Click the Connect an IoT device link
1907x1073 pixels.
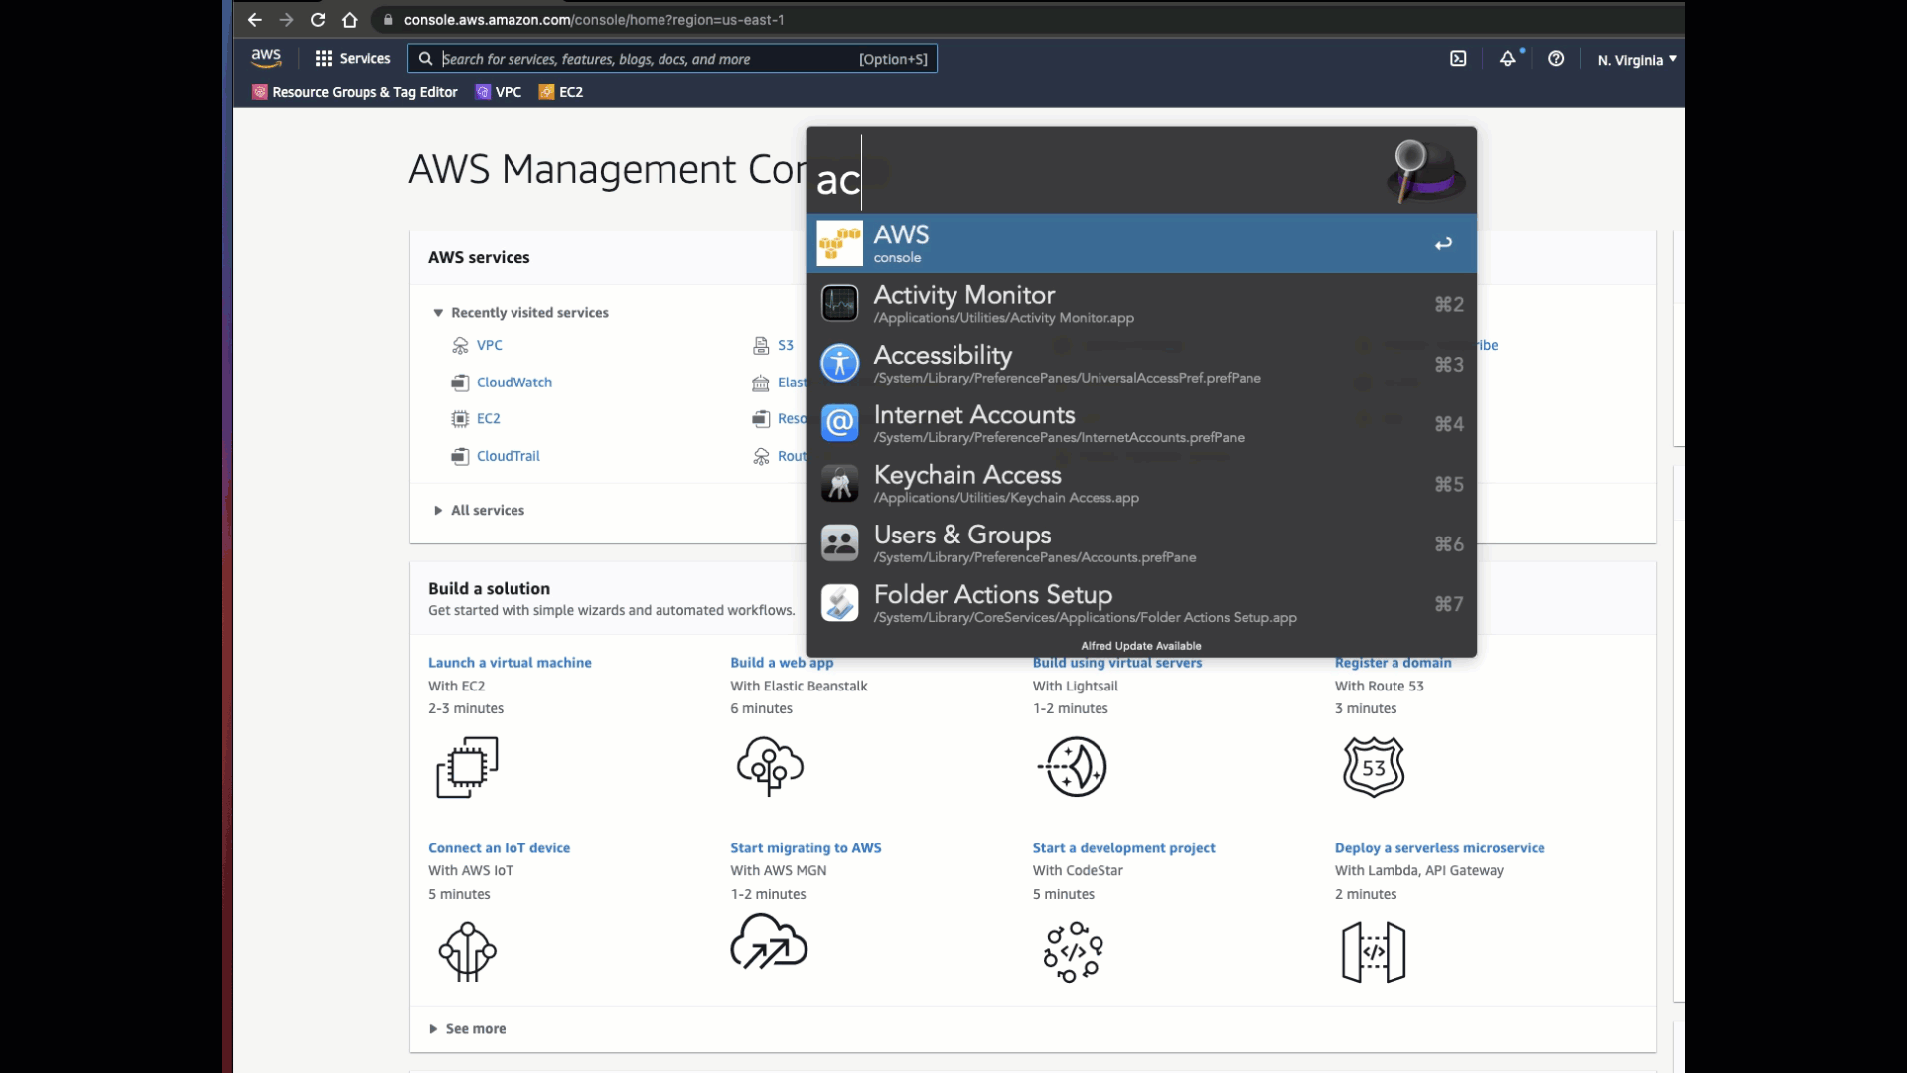pyautogui.click(x=499, y=848)
